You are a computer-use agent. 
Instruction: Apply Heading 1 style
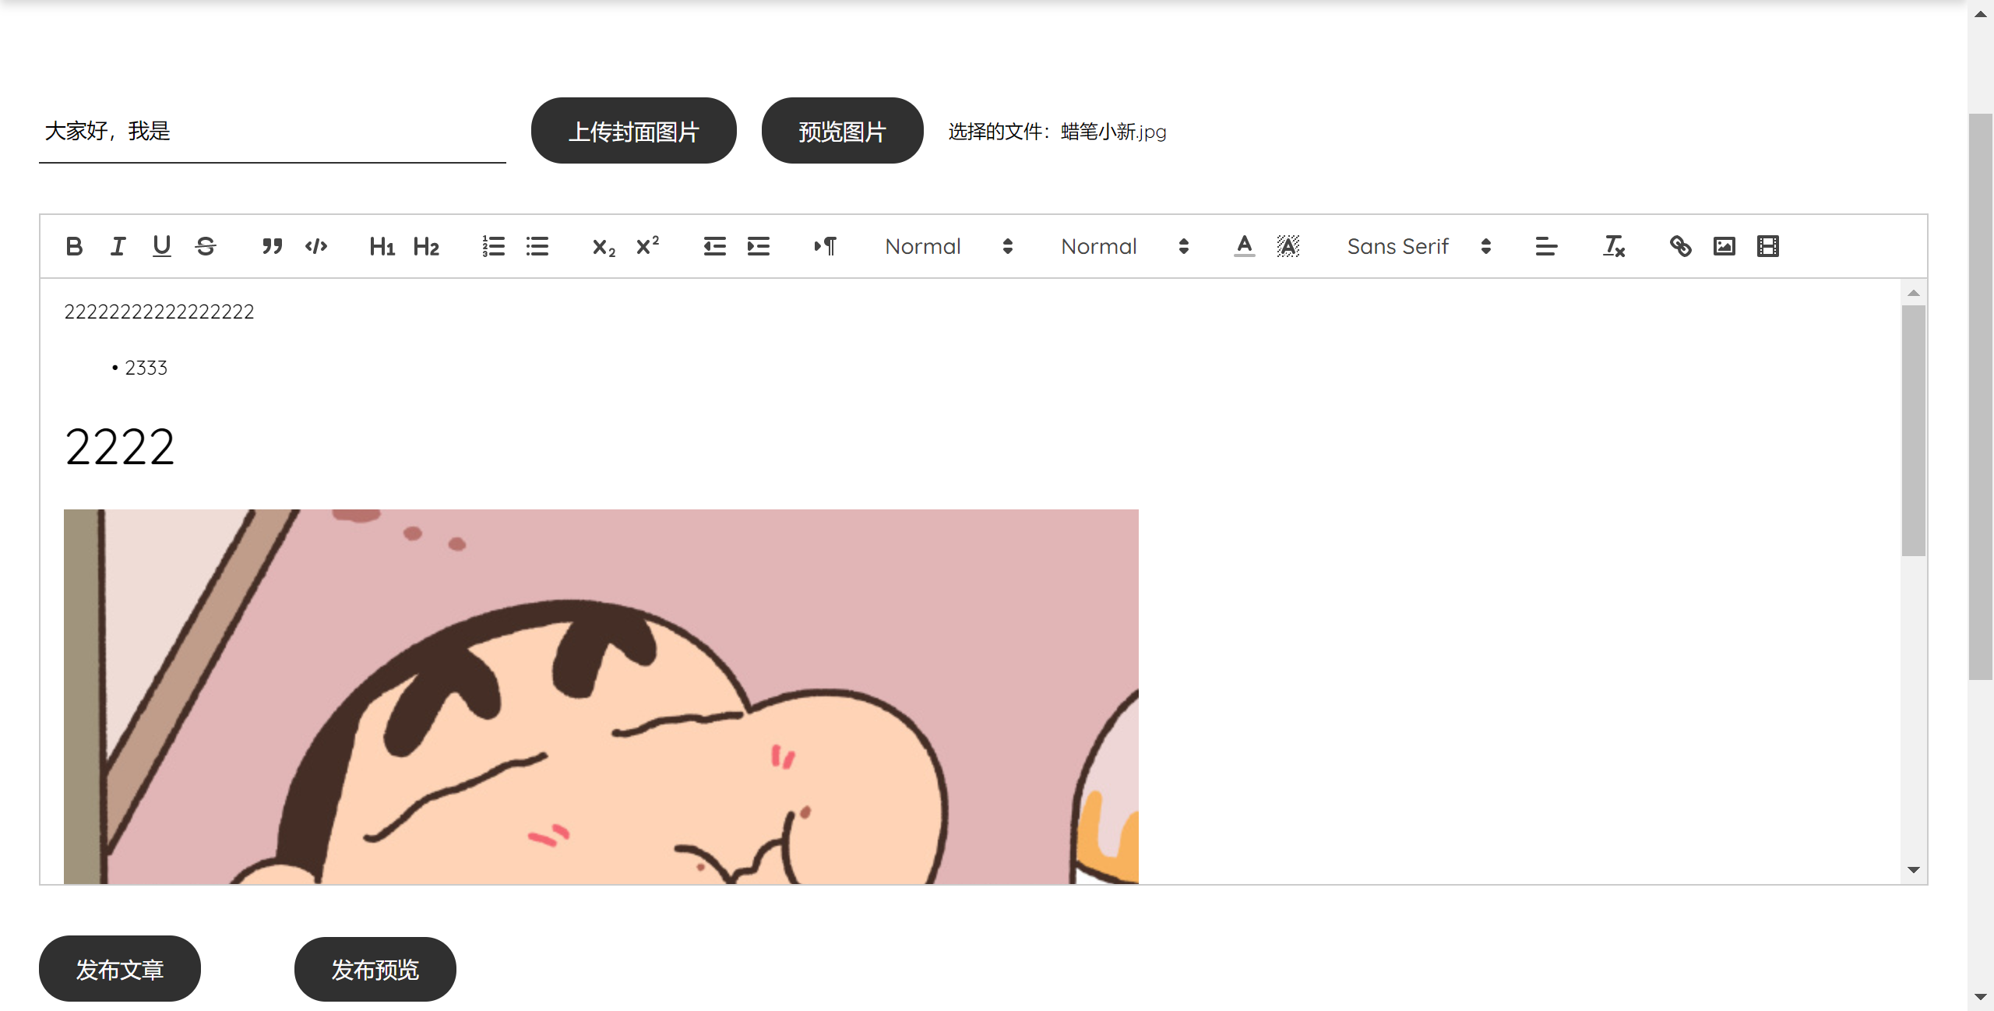(x=382, y=246)
